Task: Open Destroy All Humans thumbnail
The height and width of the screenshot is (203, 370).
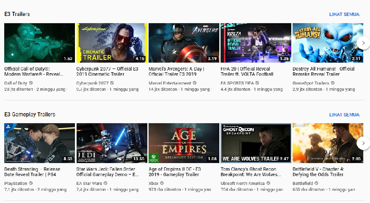Action: click(x=328, y=43)
